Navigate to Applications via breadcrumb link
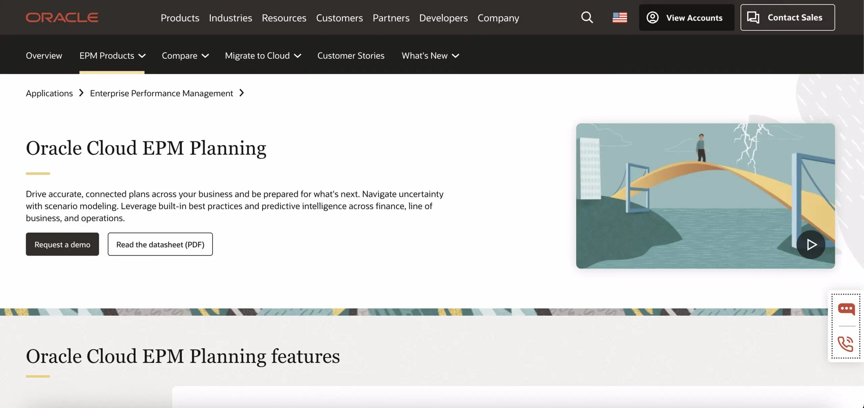 click(49, 93)
